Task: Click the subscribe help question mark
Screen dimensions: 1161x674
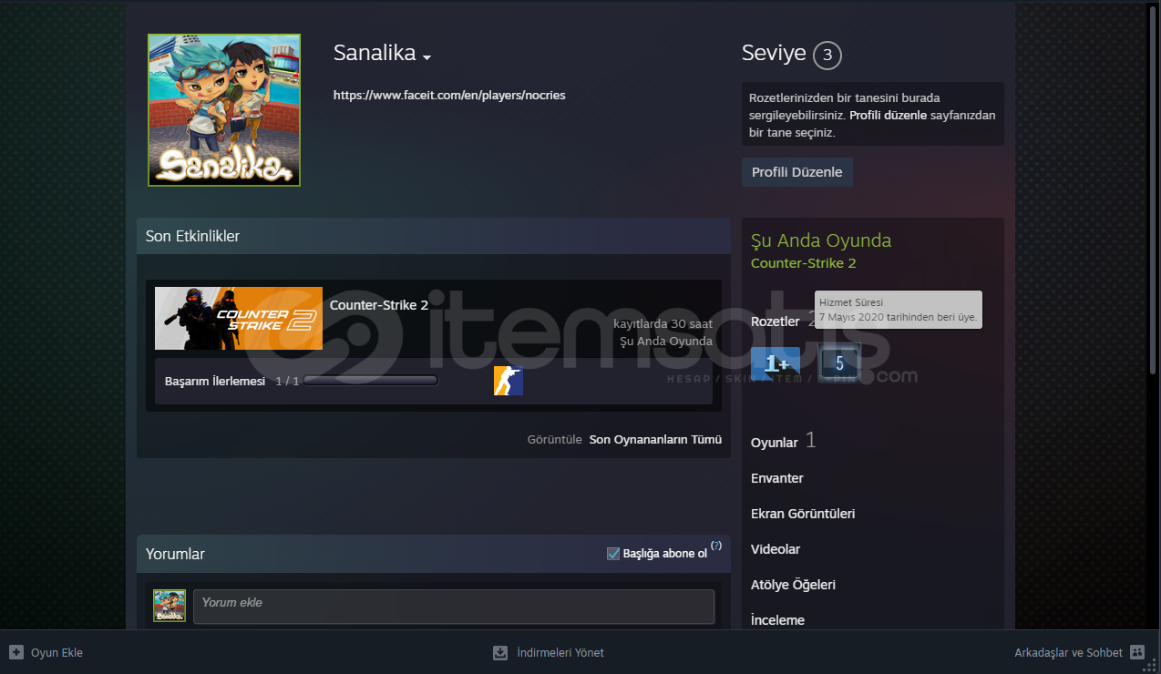Action: click(x=715, y=546)
